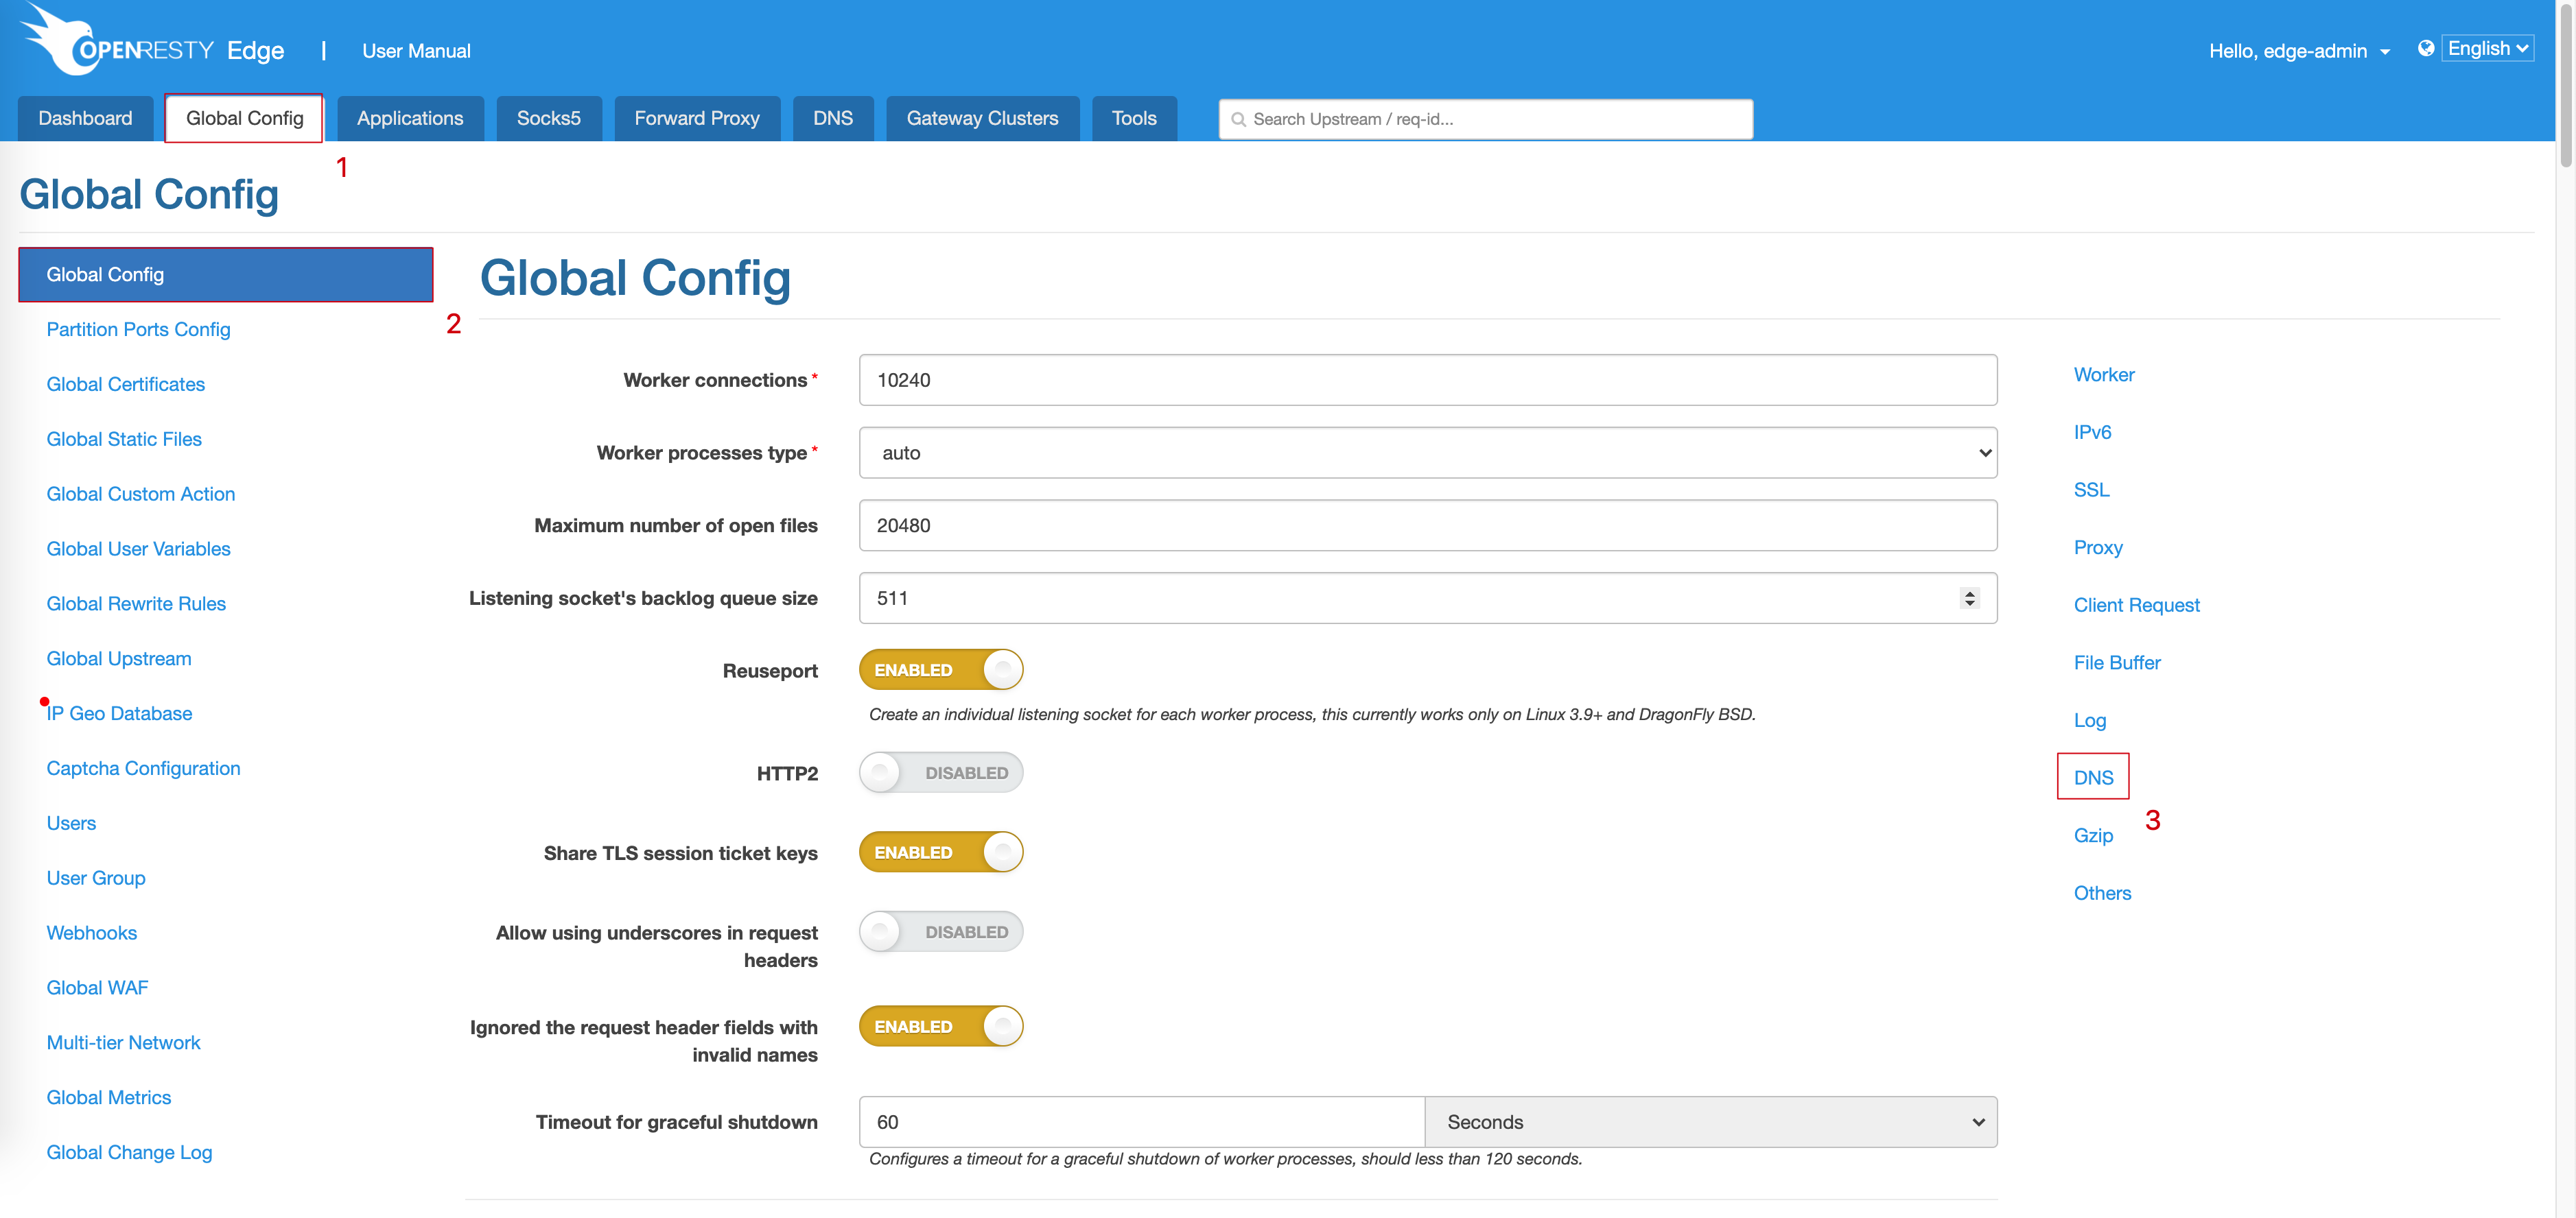Open the Dashboard tab

[x=85, y=118]
